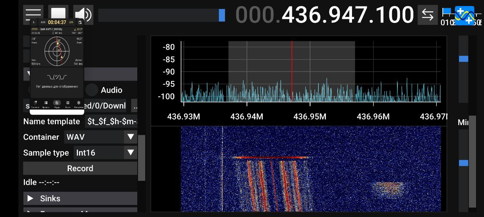
Task: Switch to the Radar tab in overlay
Action: [57, 103]
